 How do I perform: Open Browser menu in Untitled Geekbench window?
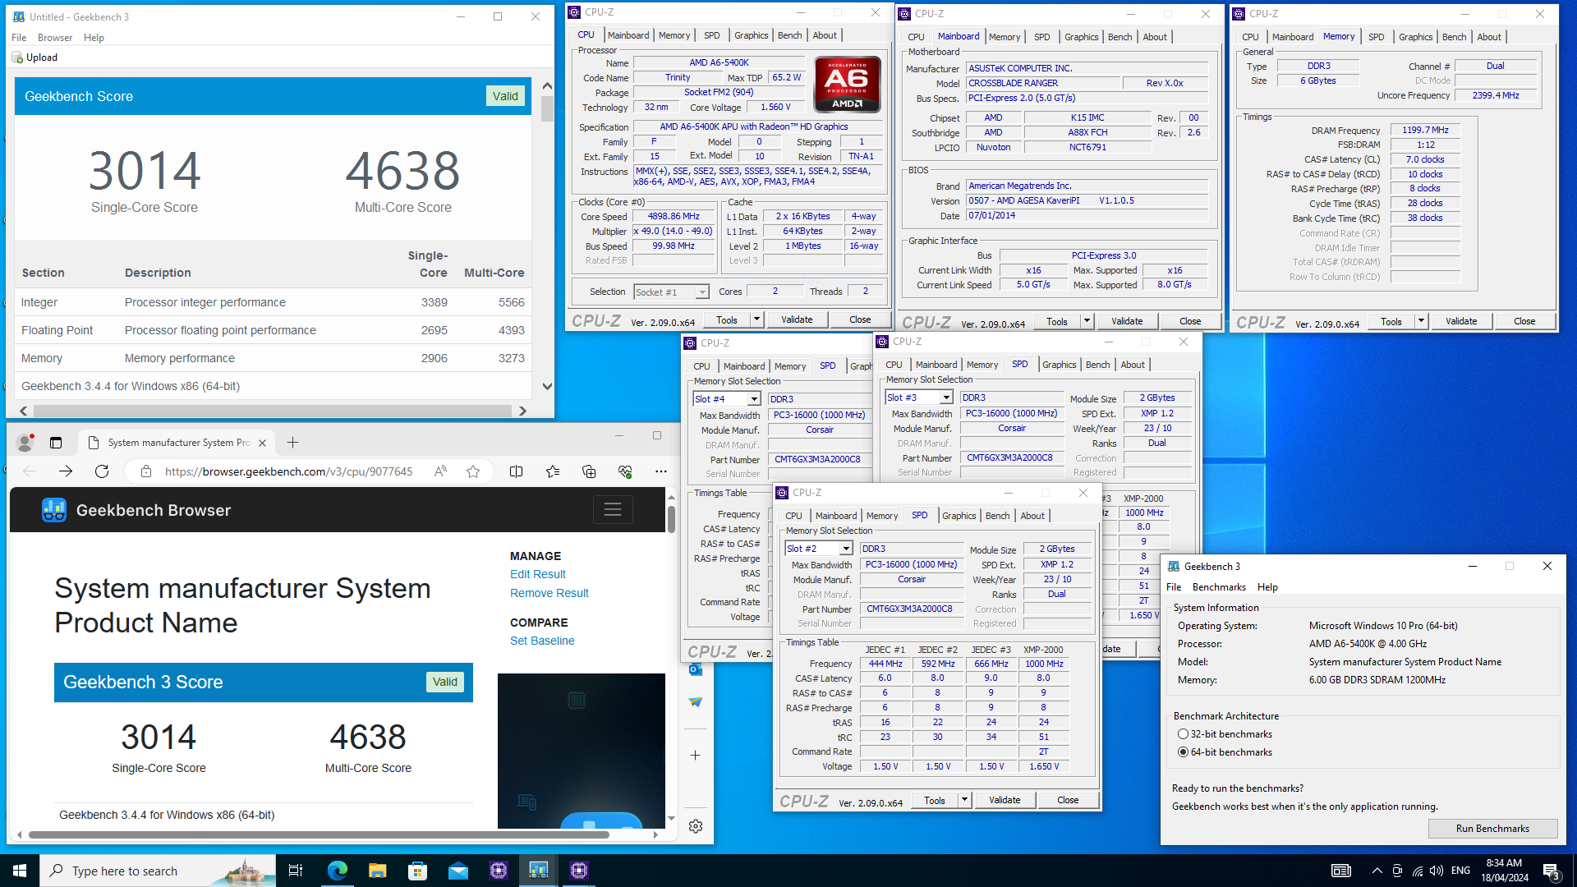(x=55, y=38)
